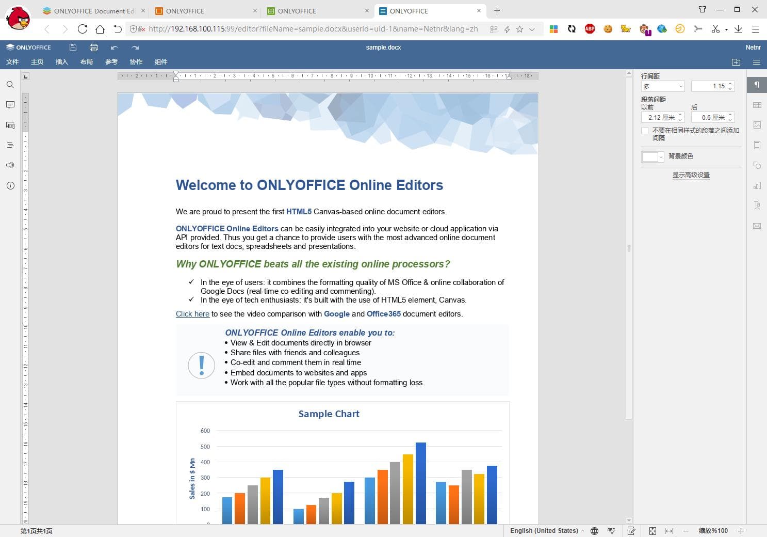Click the line spacing value field 1.15
Image resolution: width=767 pixels, height=537 pixels.
point(710,86)
